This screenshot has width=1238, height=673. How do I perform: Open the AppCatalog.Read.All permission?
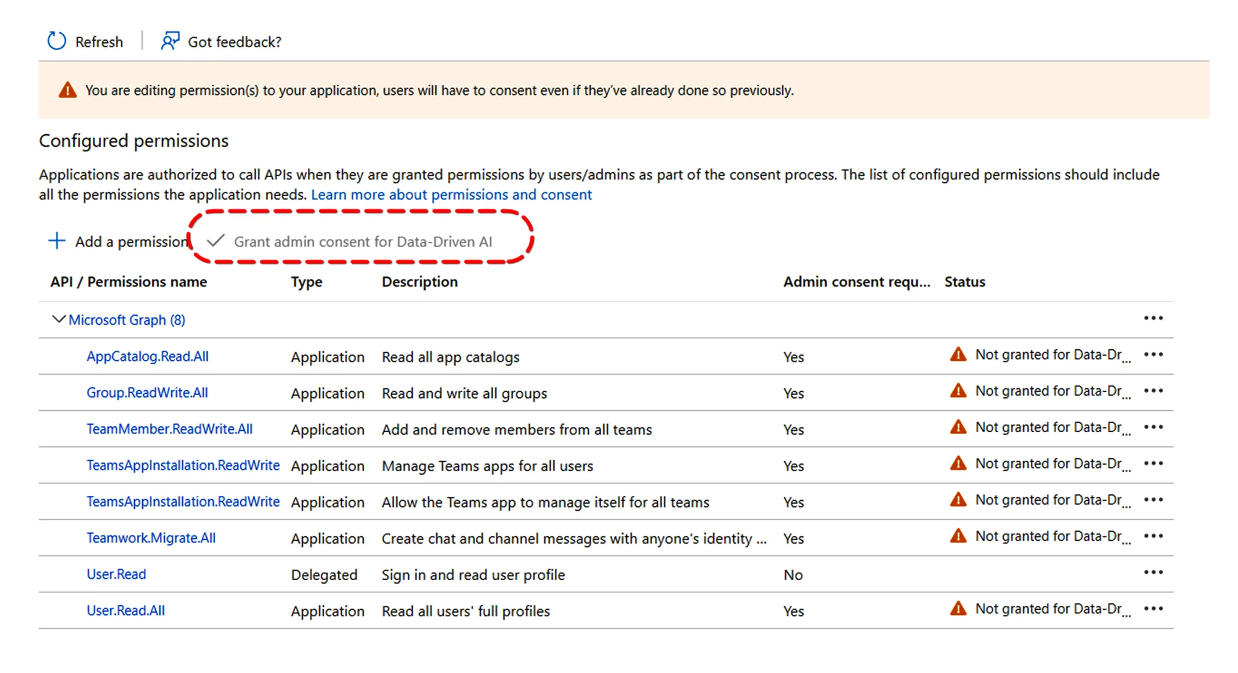pos(147,356)
